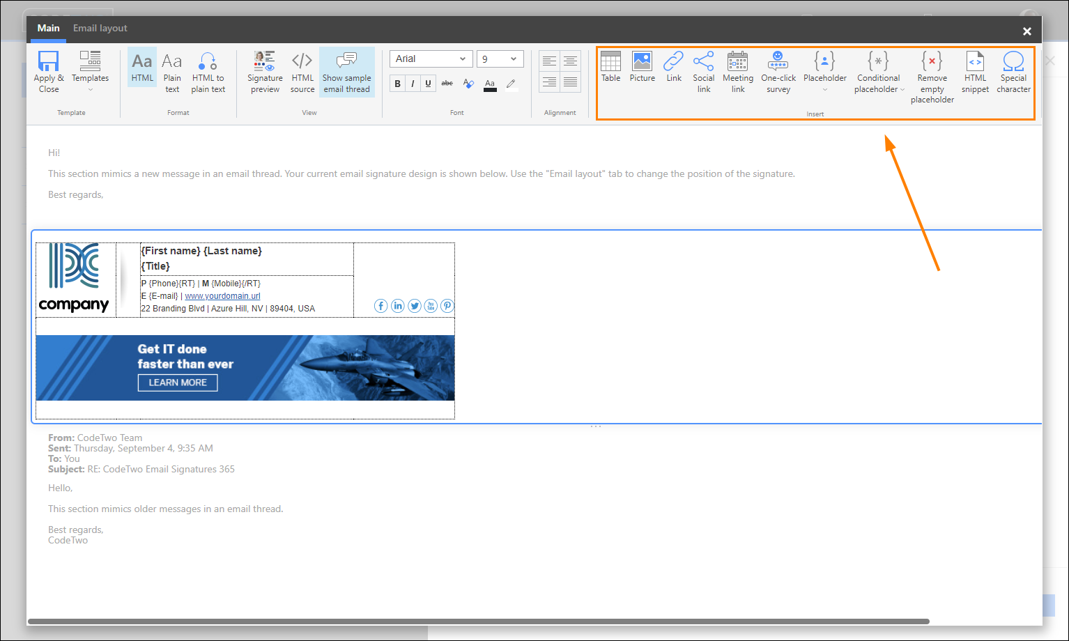Insert a Meeting link

pos(738,72)
